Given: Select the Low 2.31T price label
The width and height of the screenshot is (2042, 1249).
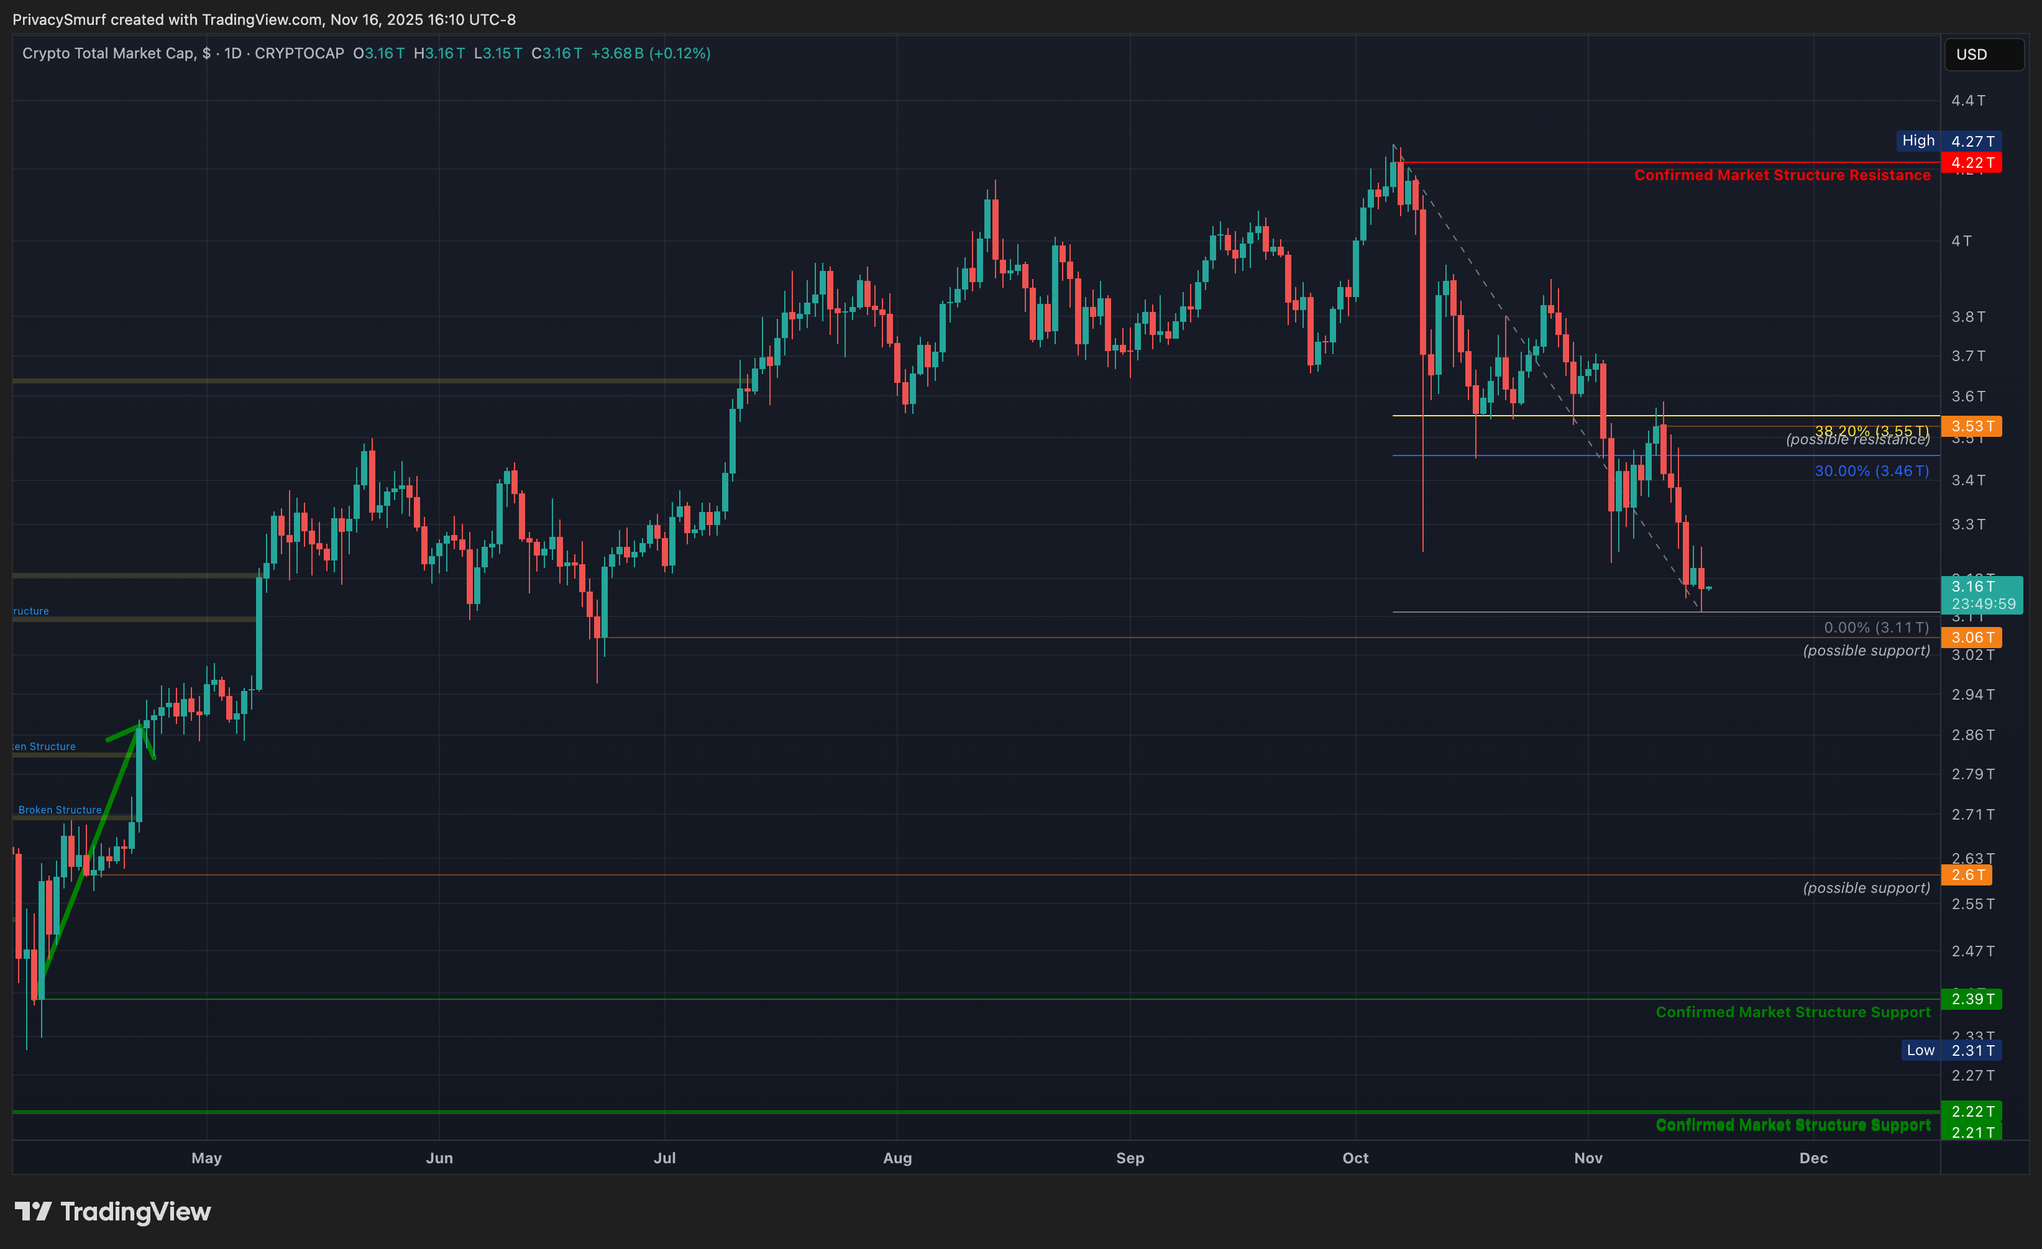Looking at the screenshot, I should pos(1951,1050).
